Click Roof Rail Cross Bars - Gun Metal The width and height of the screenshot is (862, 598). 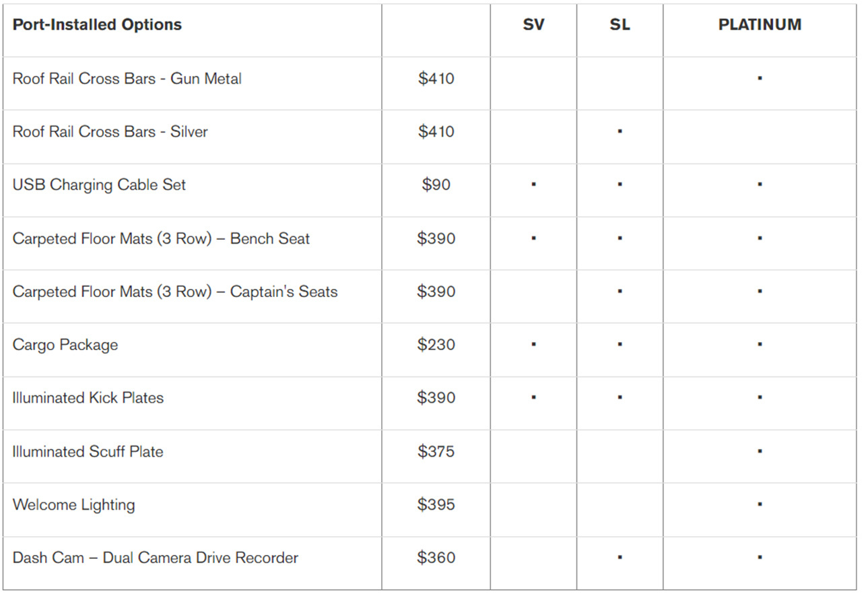click(127, 79)
